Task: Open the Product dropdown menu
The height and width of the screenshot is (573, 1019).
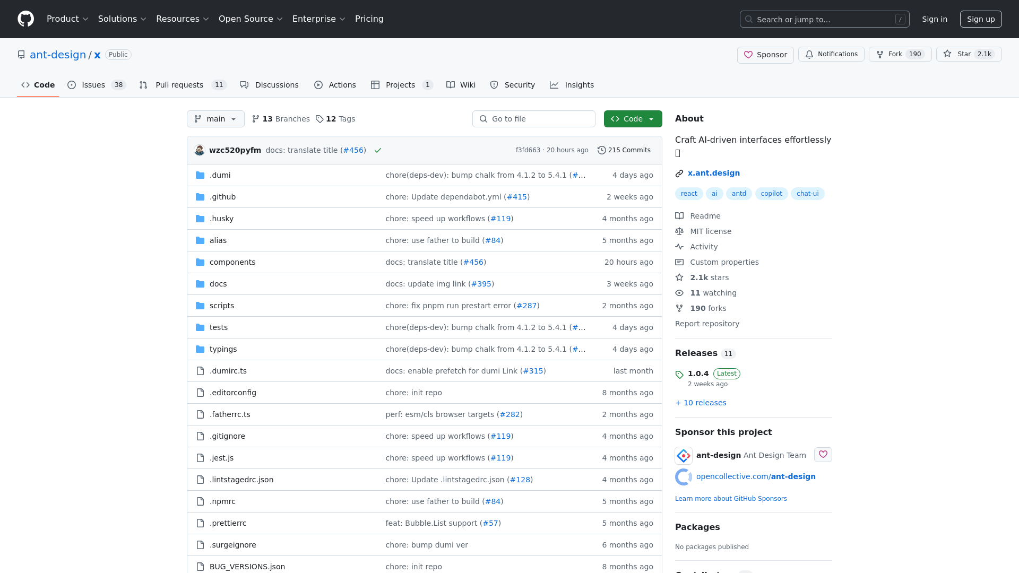Action: (x=67, y=19)
